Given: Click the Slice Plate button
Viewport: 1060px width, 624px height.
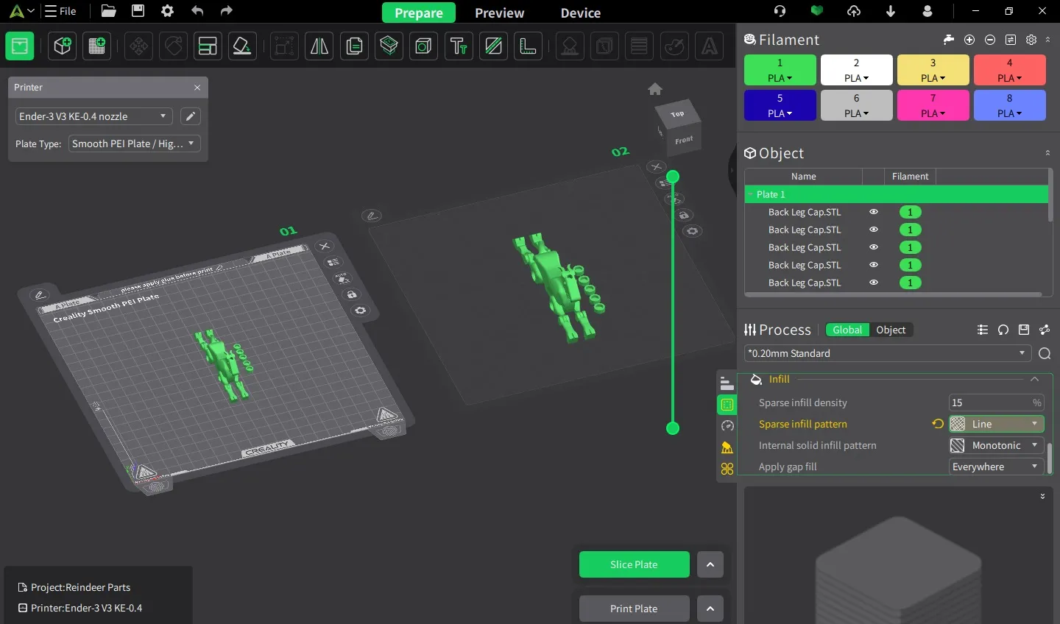Looking at the screenshot, I should 634,564.
